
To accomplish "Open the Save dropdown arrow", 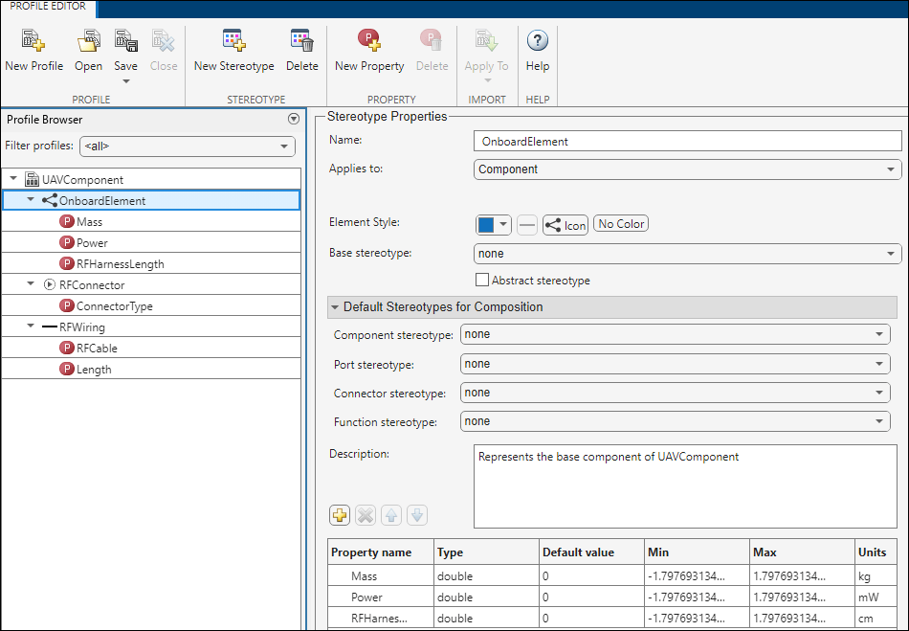I will pos(125,81).
